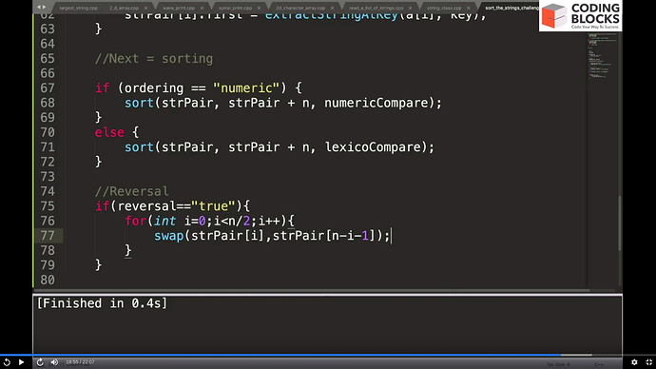Click the tab navigation right arrow
Viewport: 656px width, 369px height.
pyautogui.click(x=44, y=7)
